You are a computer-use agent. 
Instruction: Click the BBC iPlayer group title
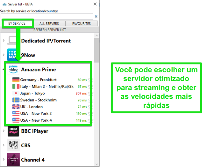[x=35, y=131]
